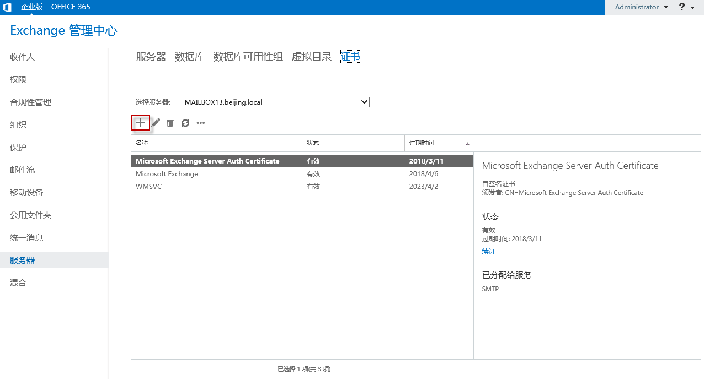Open the Administrator account dropdown

coord(641,7)
